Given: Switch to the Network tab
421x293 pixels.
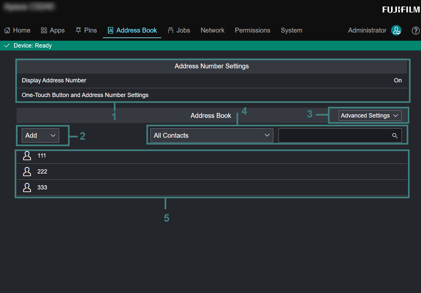Looking at the screenshot, I should tap(212, 30).
